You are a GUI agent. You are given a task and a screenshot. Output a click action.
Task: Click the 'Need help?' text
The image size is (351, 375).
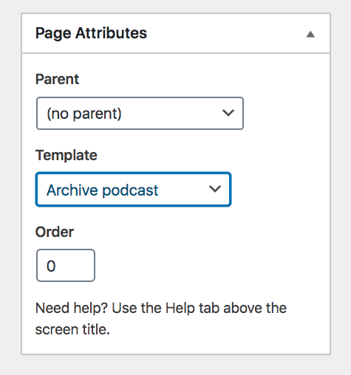(72, 309)
